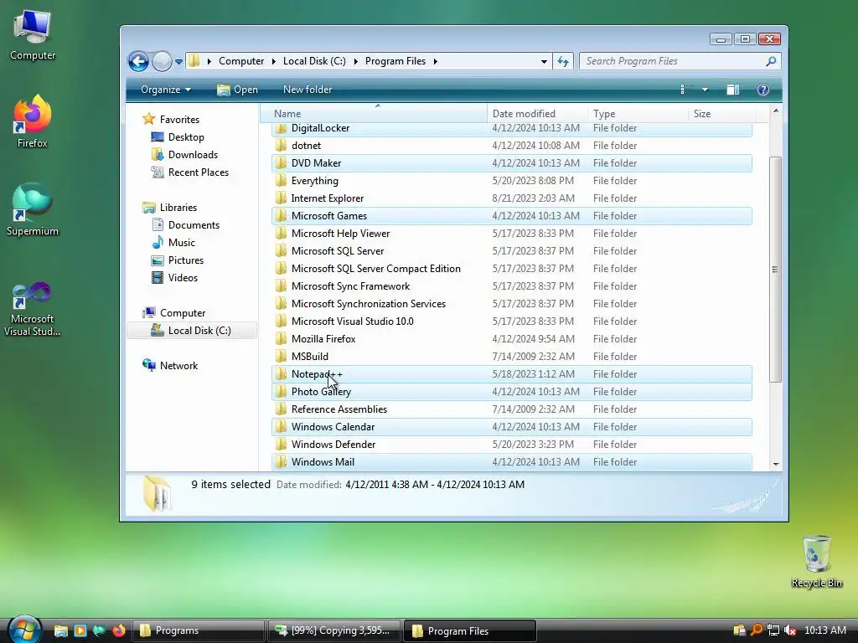
Task: Click the Computer breadcrumb in address bar
Action: coord(241,61)
